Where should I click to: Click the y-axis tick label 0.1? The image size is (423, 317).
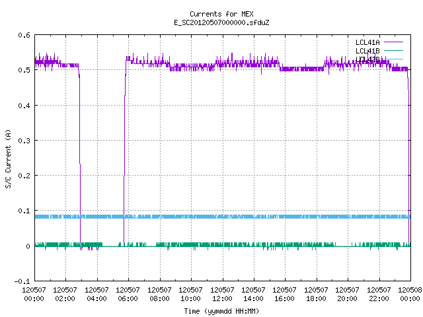pos(24,211)
